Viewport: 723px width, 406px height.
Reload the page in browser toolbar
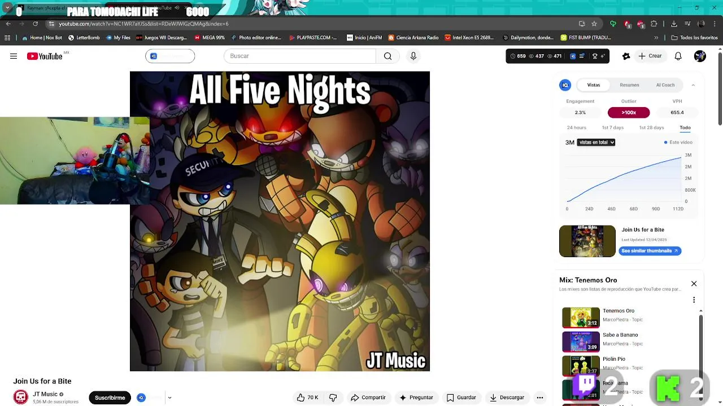click(35, 24)
